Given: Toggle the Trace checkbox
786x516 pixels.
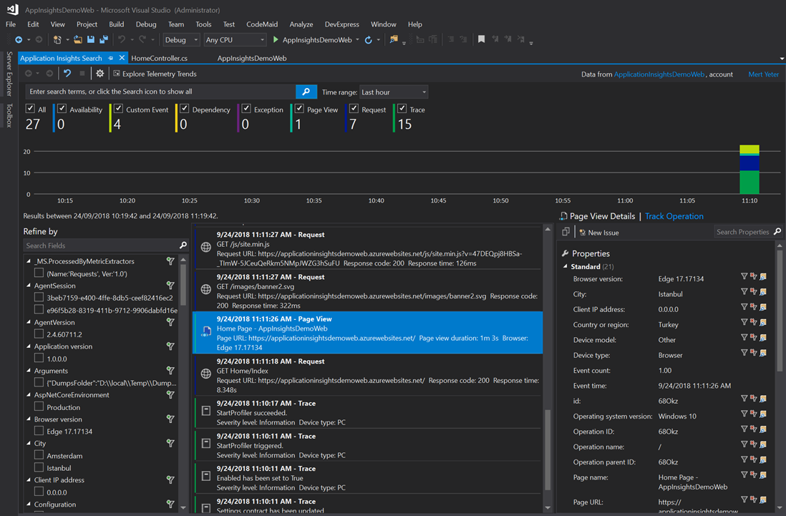Looking at the screenshot, I should 402,109.
